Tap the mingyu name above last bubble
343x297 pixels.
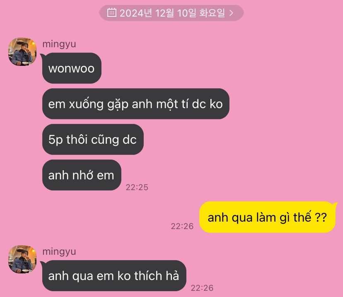point(59,251)
